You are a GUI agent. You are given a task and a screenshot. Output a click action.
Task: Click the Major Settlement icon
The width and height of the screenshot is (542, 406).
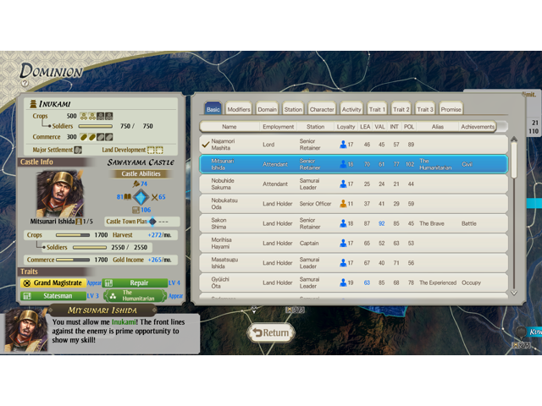78,150
